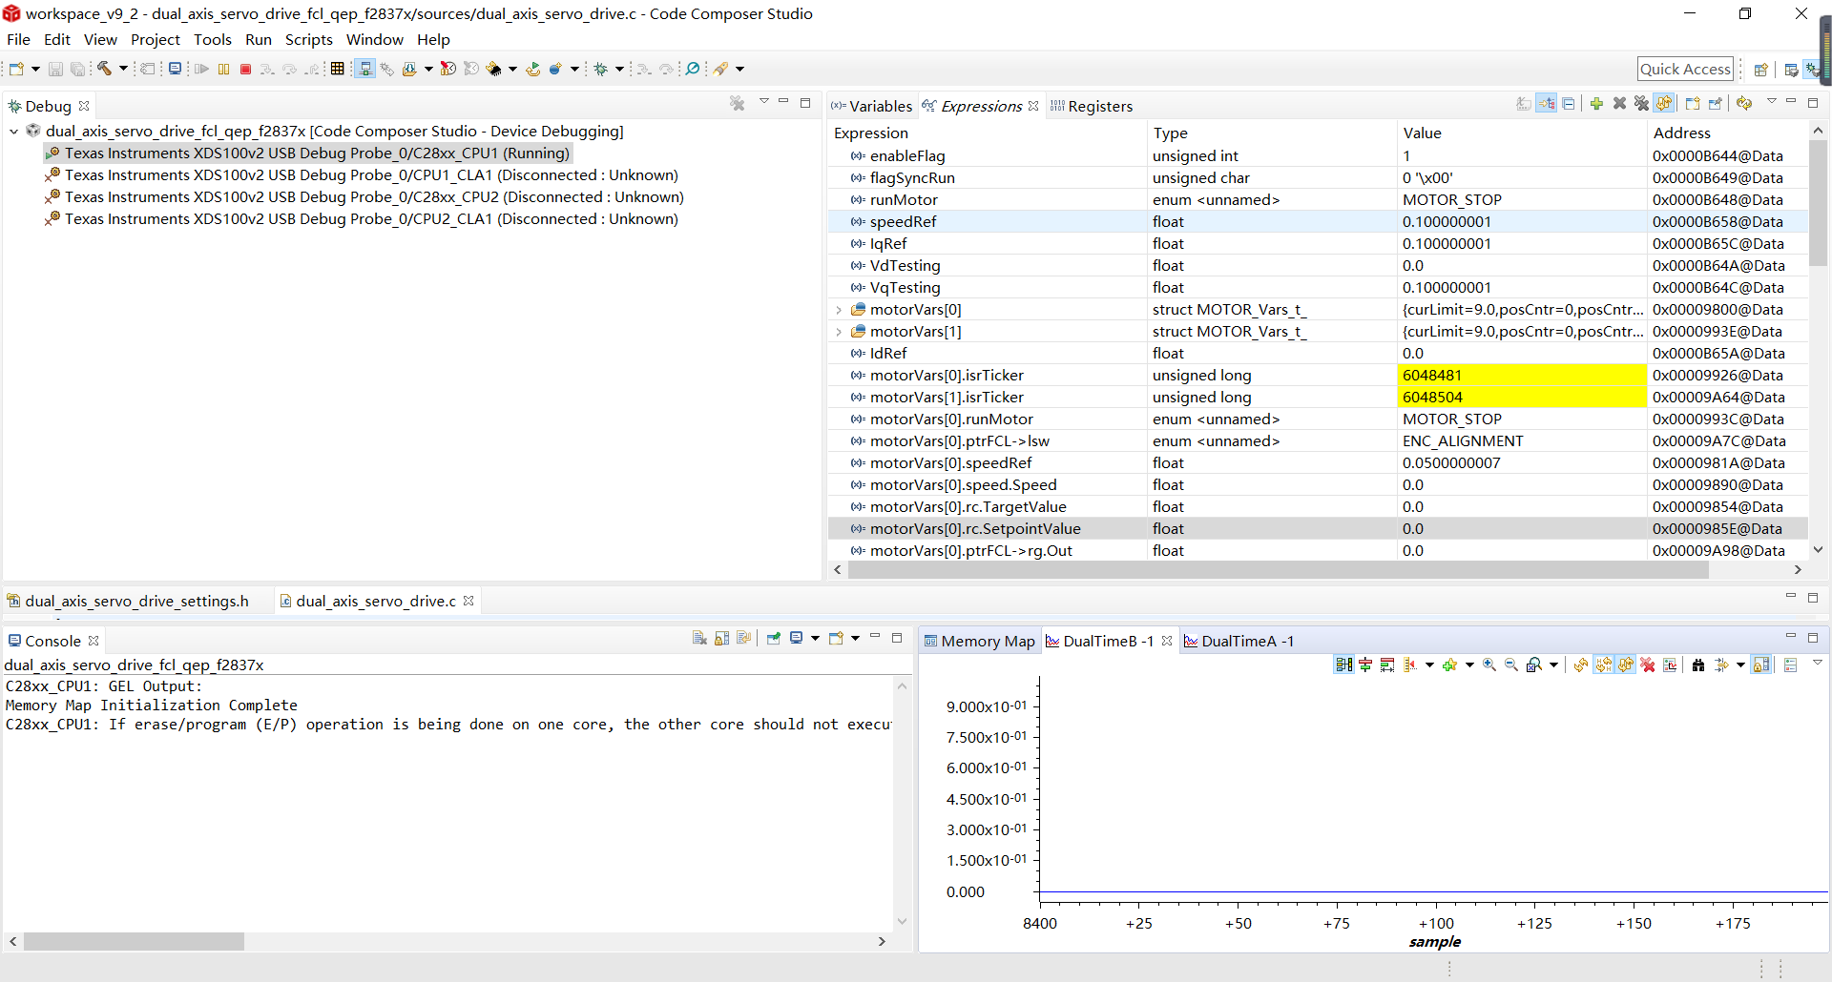Click the Console horizontal scrollbar thumb

(134, 941)
